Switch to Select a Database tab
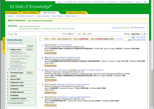This screenshot has height=109, width=154. pos(30,13)
